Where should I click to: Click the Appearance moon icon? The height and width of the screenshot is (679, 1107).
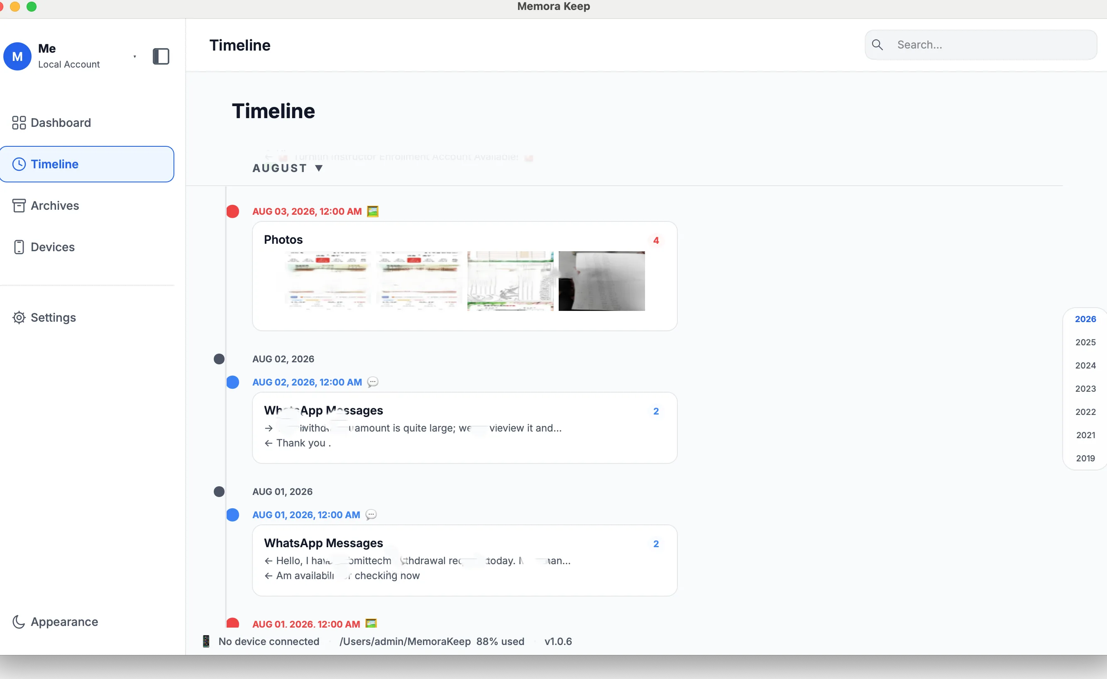[19, 621]
